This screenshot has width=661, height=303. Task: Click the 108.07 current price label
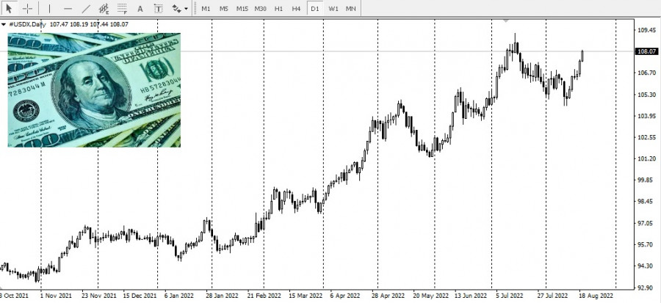646,51
